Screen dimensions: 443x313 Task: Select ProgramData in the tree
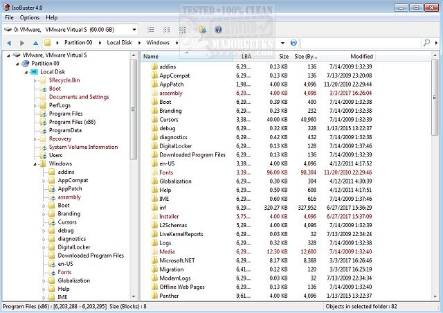coord(65,130)
